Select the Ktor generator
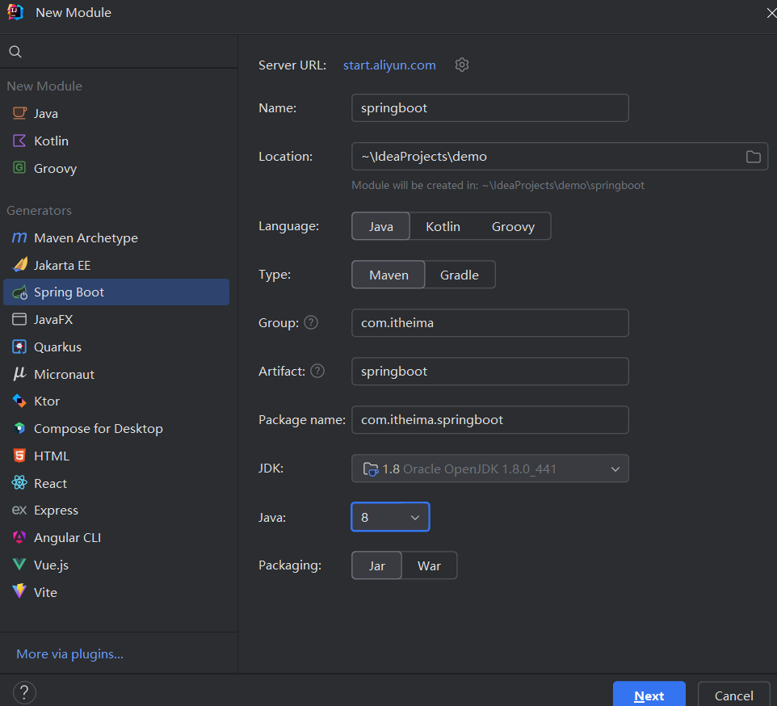Screen dimensions: 777x706 116,401
